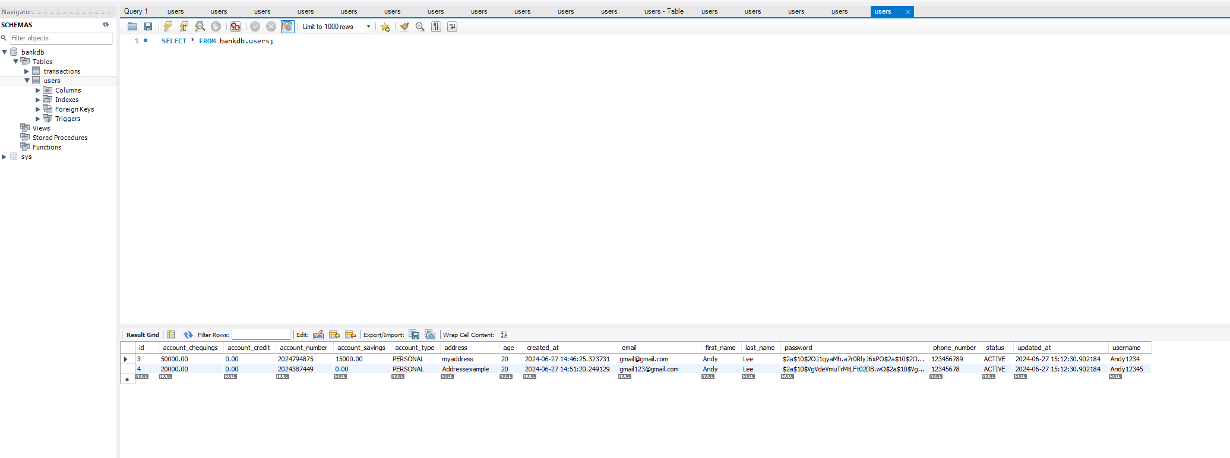Image resolution: width=1230 pixels, height=458 pixels.
Task: Expand the sys schema
Action: coord(4,157)
